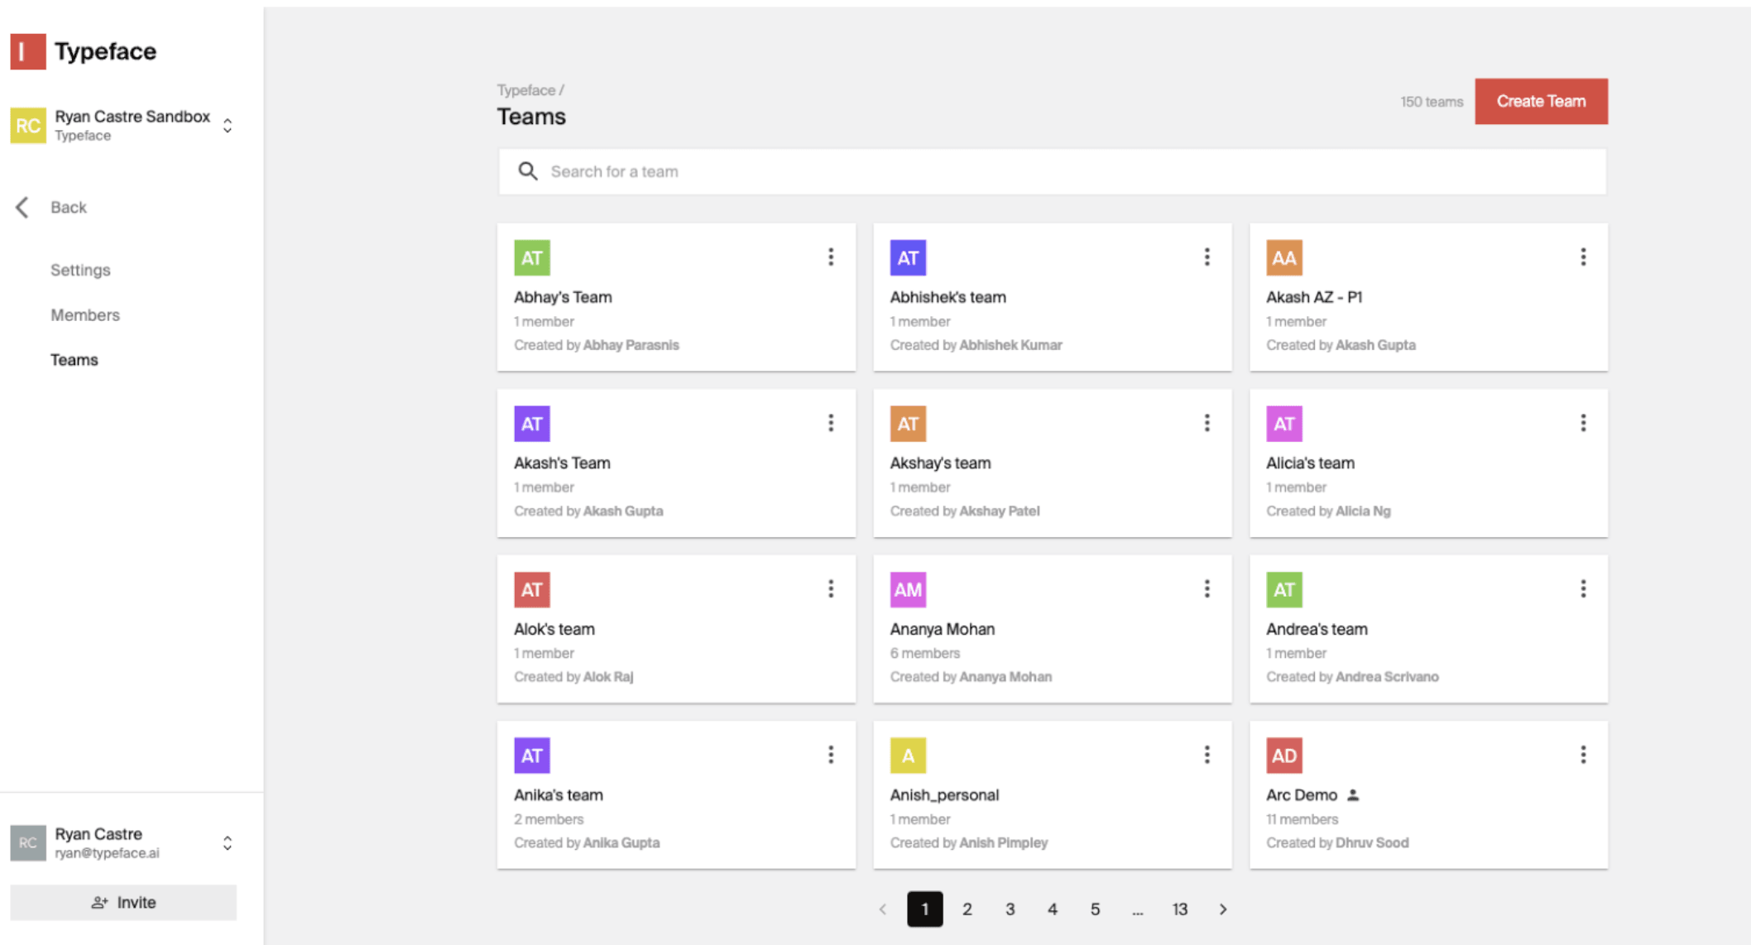Click the Typeface breadcrumb link
Image resolution: width=1751 pixels, height=945 pixels.
point(526,90)
